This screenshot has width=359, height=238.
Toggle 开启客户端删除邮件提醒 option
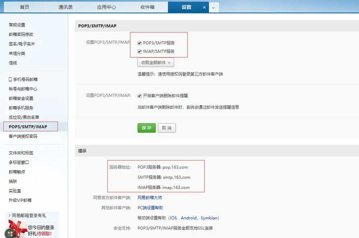click(x=139, y=95)
